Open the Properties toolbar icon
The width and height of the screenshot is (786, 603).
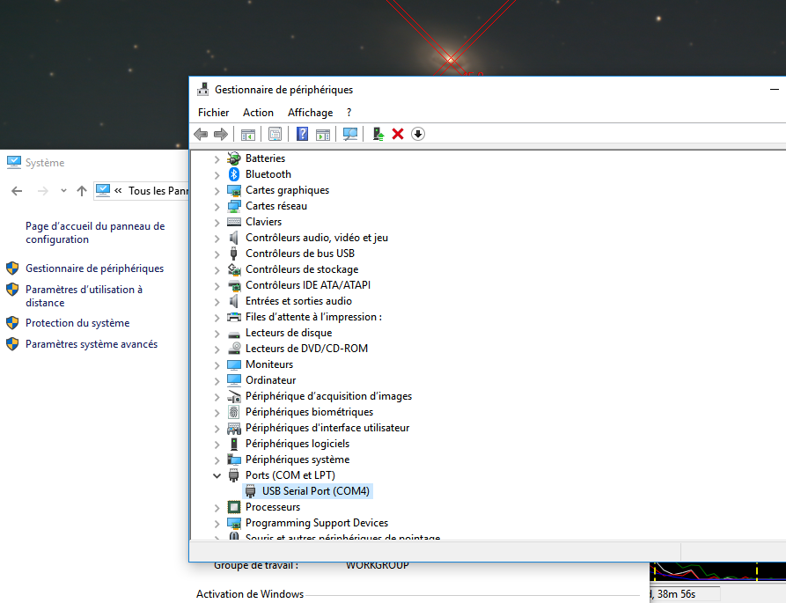tap(275, 135)
